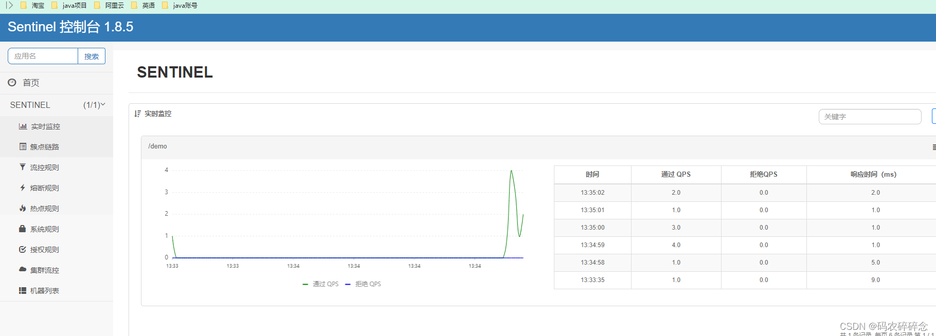936x336 pixels.
Task: Click the 搜索 search button
Action: [92, 56]
